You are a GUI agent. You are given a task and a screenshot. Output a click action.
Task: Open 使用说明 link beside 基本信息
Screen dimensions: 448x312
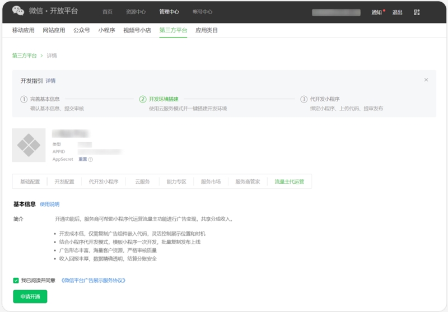(49, 204)
